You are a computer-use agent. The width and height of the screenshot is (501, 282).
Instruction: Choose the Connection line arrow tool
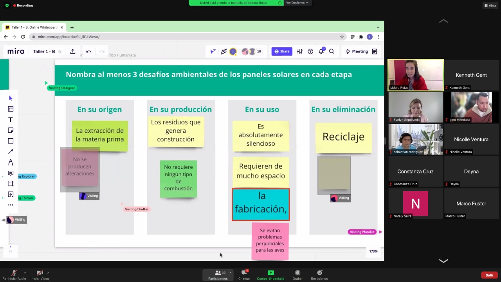[11, 152]
